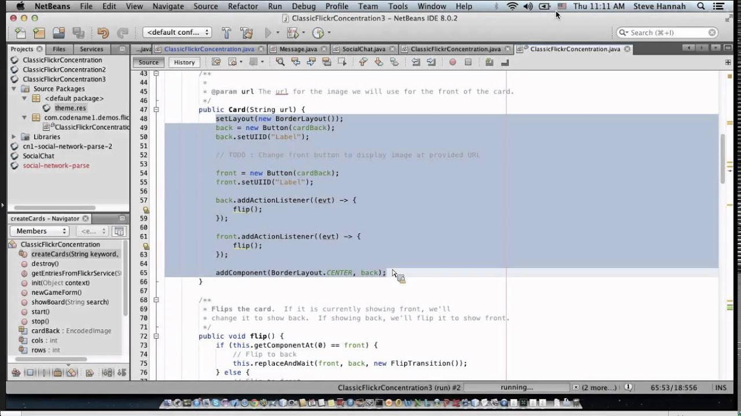Click the Find Previous Occurrence icon
The height and width of the screenshot is (416, 741).
295,62
